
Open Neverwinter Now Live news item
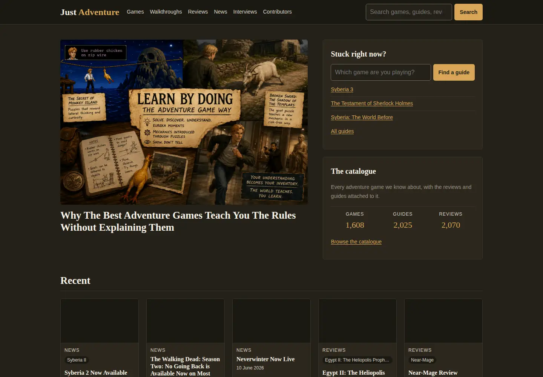(265, 359)
